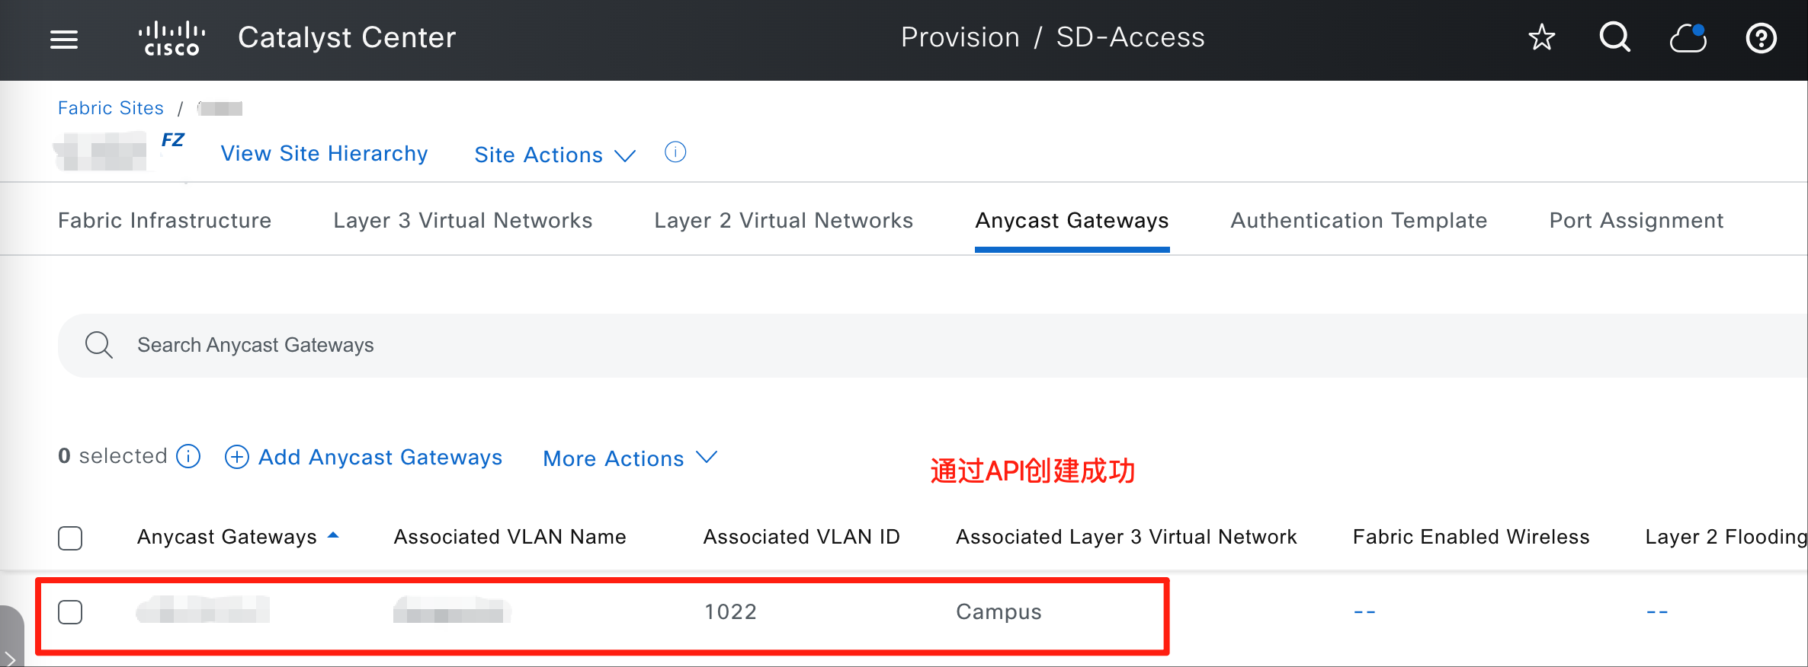The height and width of the screenshot is (667, 1808).
Task: Bookmark page with star icon
Action: pyautogui.click(x=1541, y=37)
